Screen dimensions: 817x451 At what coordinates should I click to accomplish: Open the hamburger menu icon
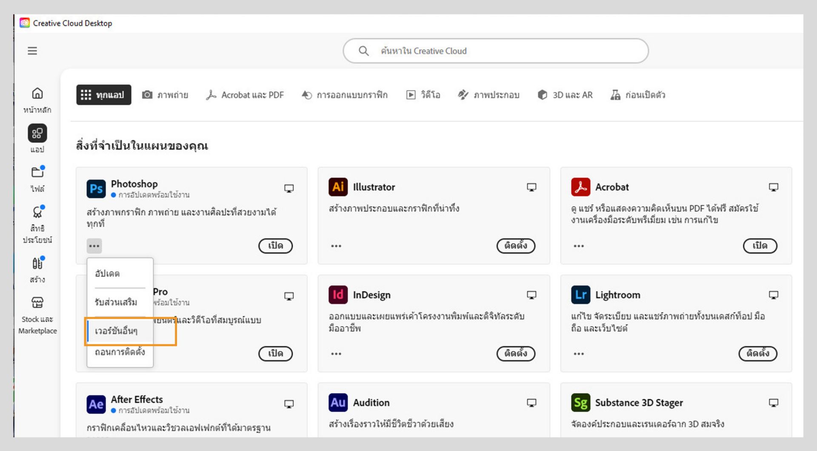coord(32,51)
